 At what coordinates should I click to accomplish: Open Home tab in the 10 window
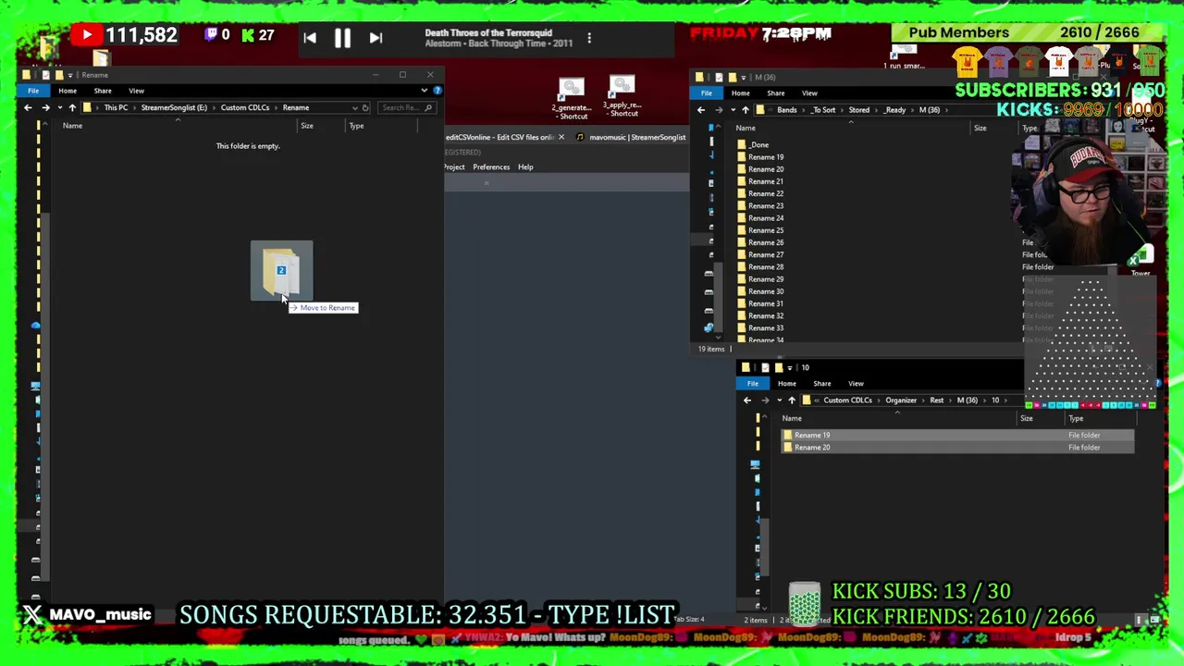pos(787,384)
